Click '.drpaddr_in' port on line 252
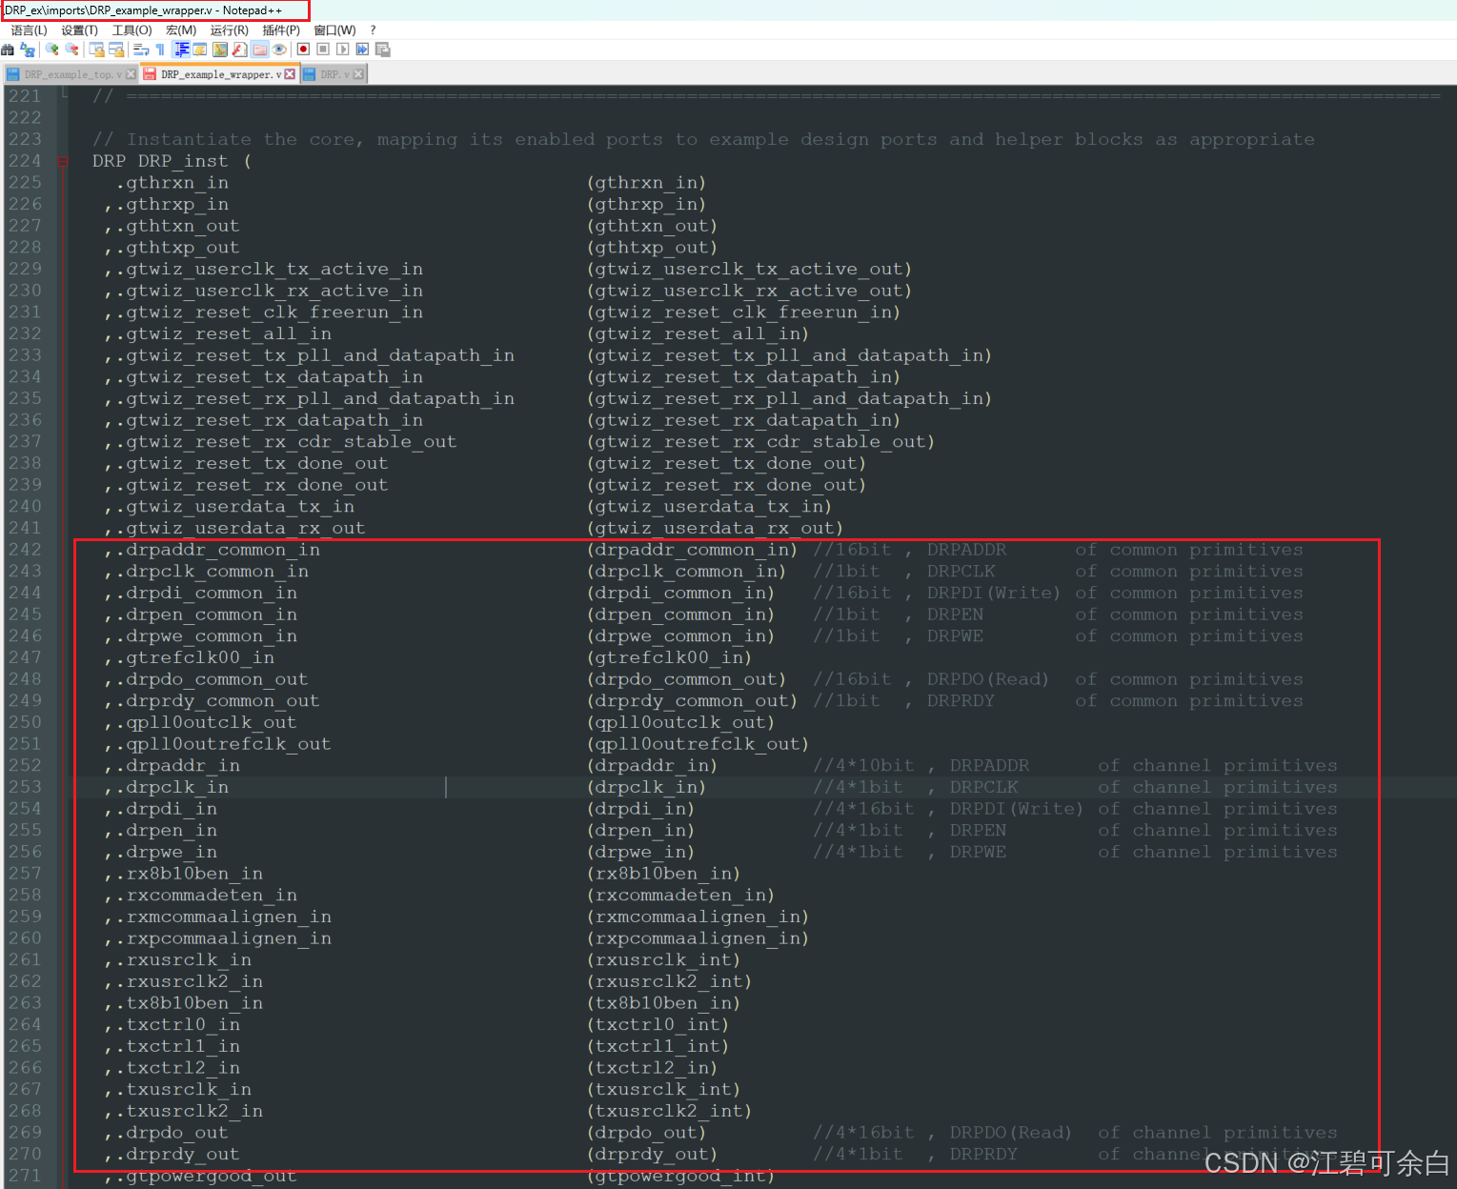 [178, 766]
